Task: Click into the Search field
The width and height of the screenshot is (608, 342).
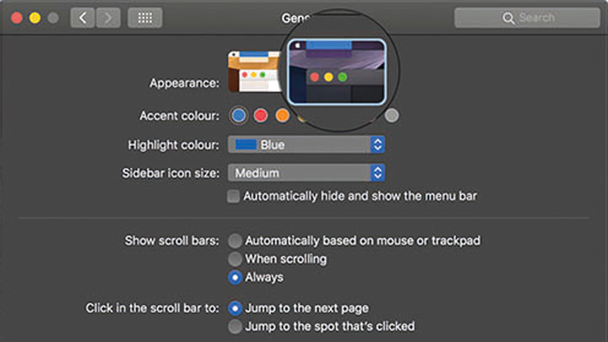Action: pos(527,17)
